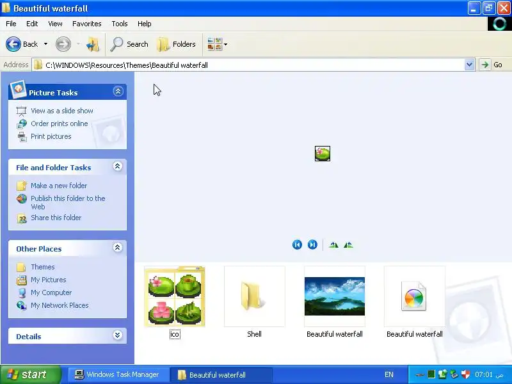Go up one folder level icon
Screen dimensions: 512x384
click(x=92, y=44)
